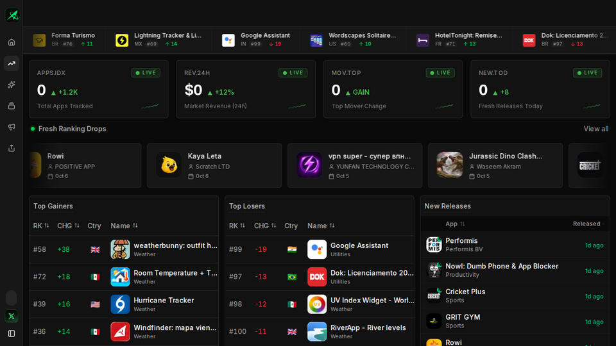Sort Top Losers by RK column

click(237, 226)
